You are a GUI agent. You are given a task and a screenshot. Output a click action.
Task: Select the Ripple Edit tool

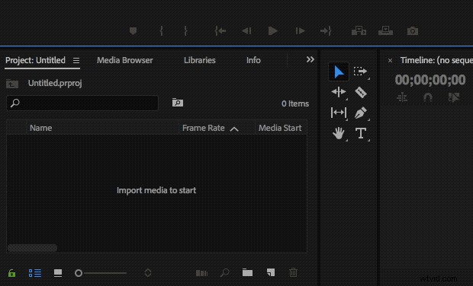tap(339, 92)
